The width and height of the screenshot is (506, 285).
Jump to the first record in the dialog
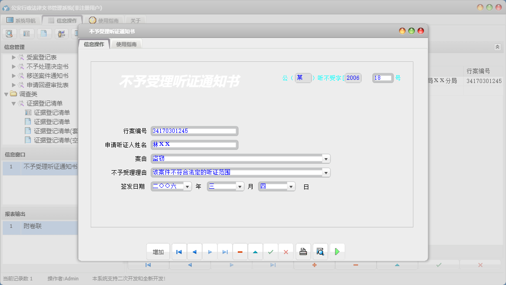click(179, 251)
